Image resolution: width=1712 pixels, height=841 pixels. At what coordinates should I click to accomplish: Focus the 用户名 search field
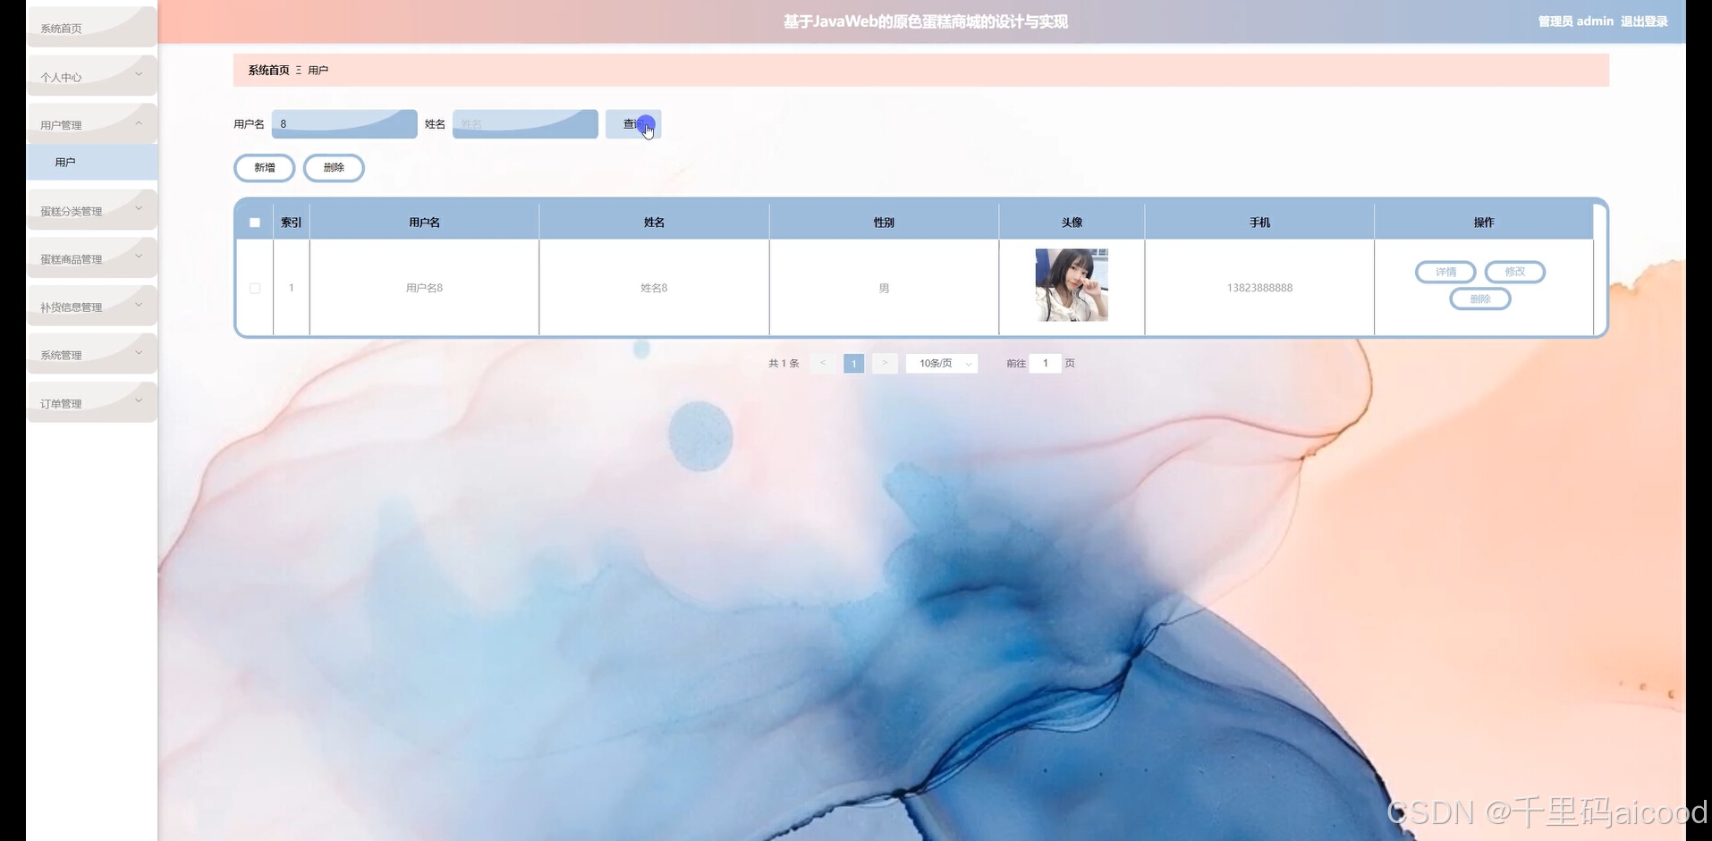tap(344, 124)
